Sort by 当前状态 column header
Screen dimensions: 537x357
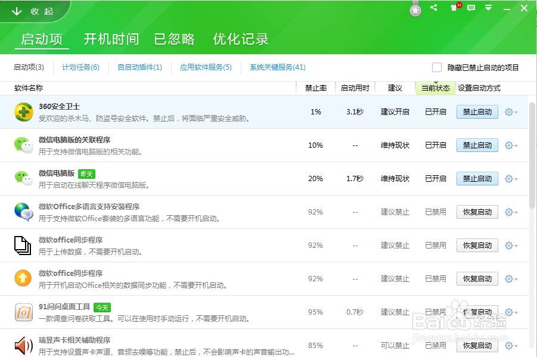coord(436,88)
